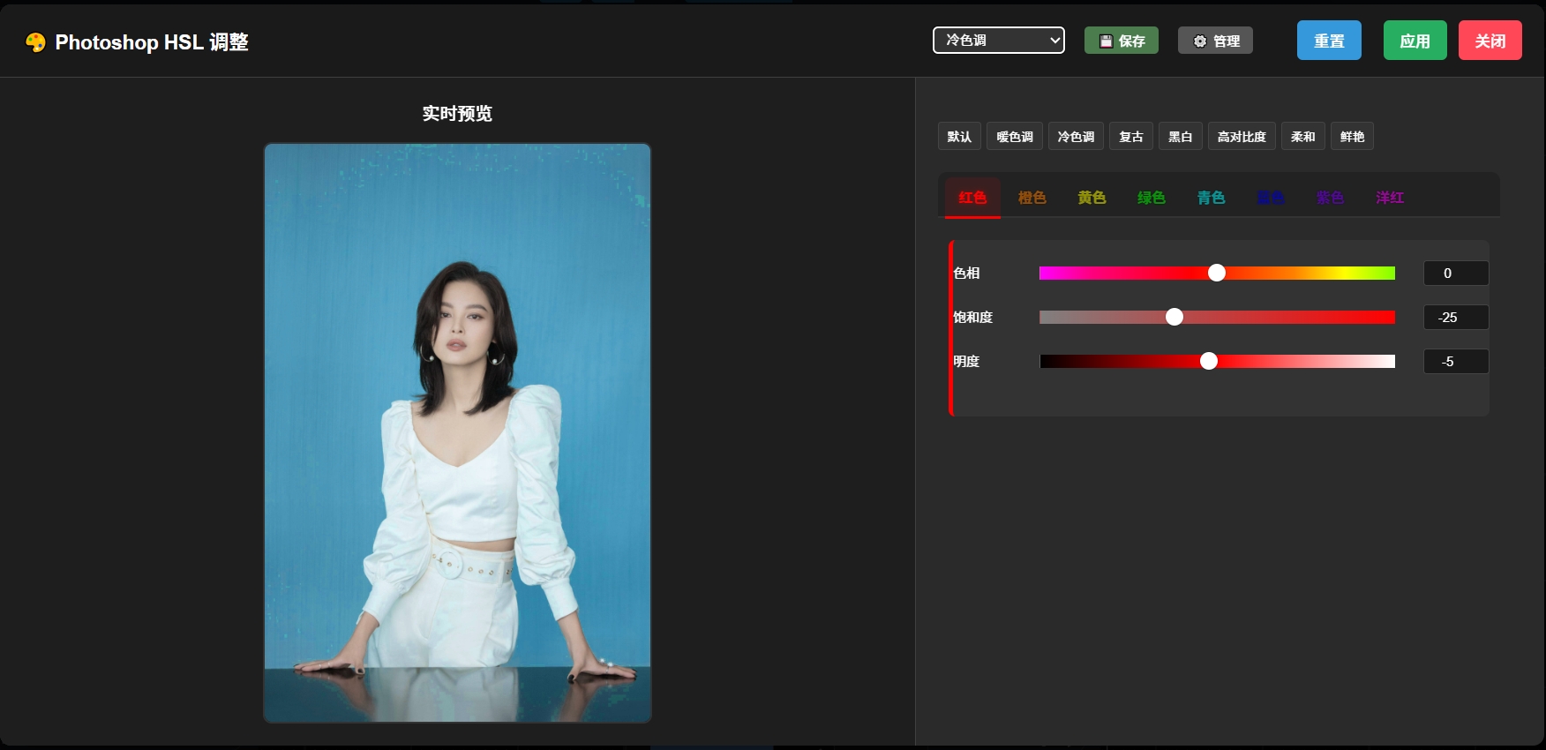Select the 黑白 preset chip
The width and height of the screenshot is (1546, 750).
tap(1181, 137)
